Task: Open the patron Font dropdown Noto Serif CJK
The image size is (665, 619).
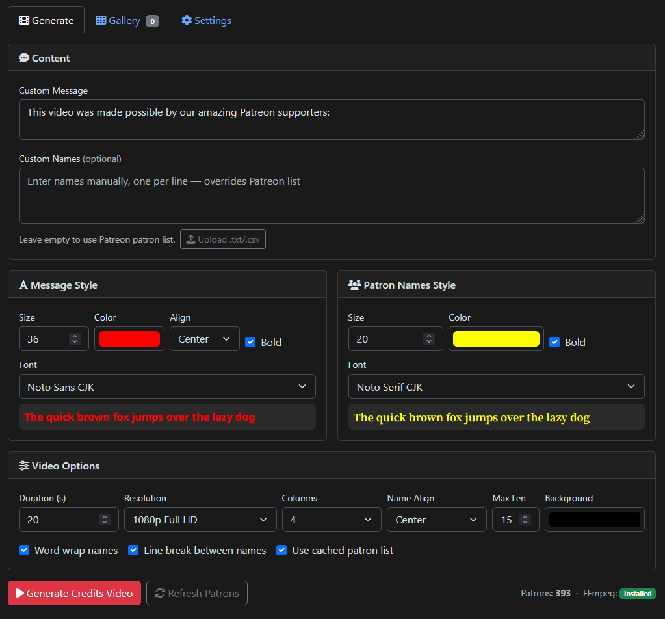Action: click(496, 386)
